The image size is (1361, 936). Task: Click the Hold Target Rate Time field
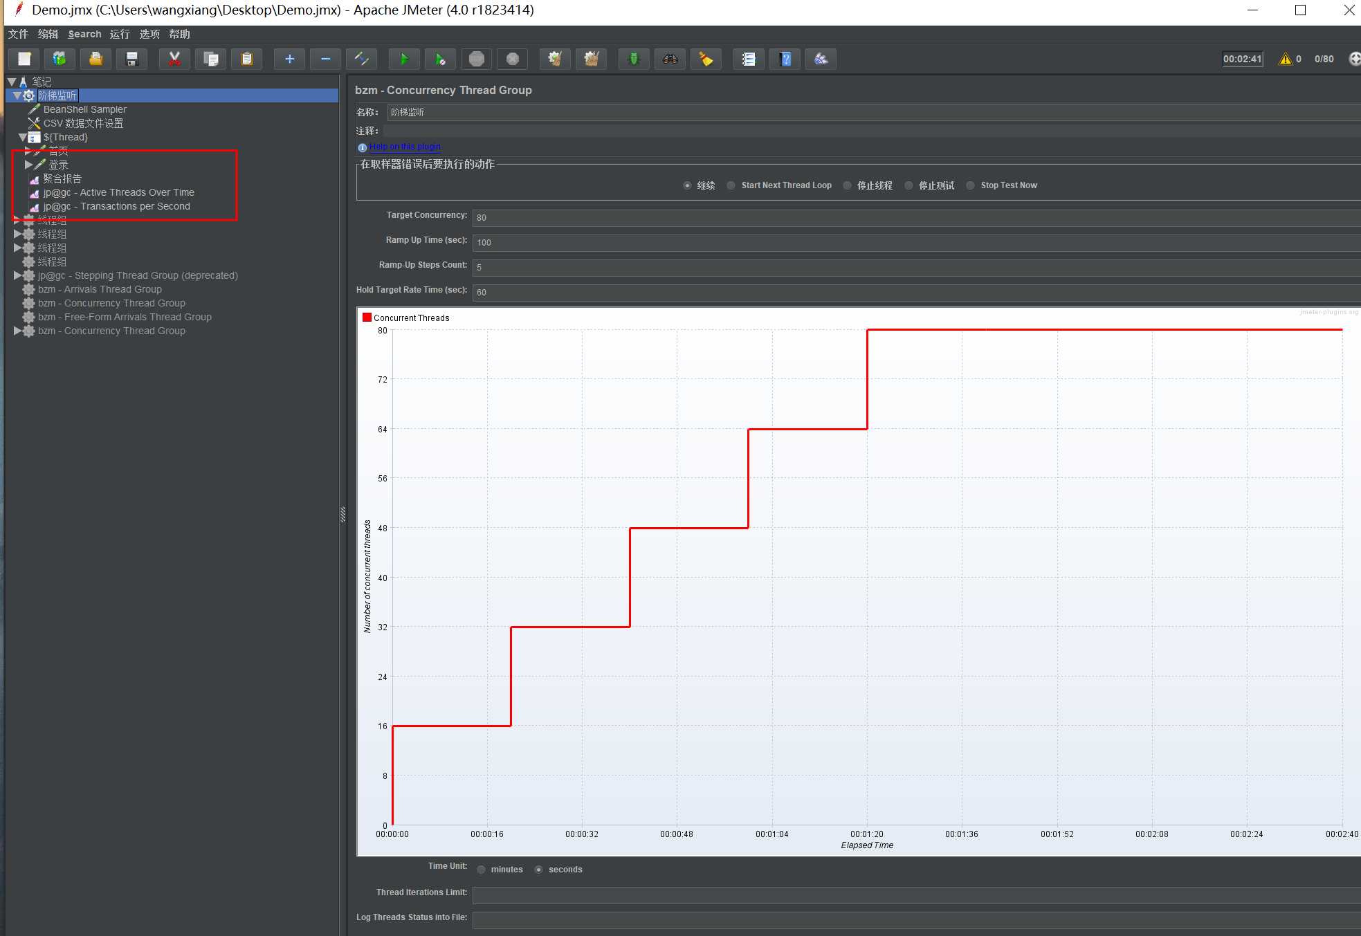(916, 292)
